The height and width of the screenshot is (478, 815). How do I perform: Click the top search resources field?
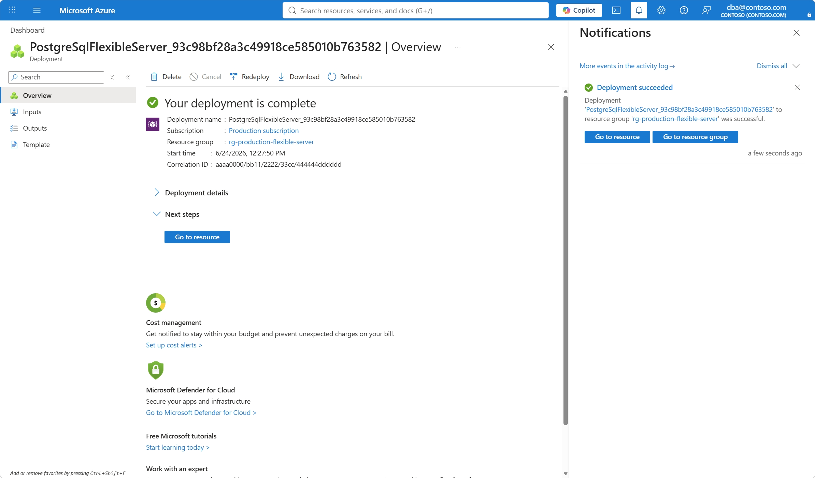tap(416, 11)
